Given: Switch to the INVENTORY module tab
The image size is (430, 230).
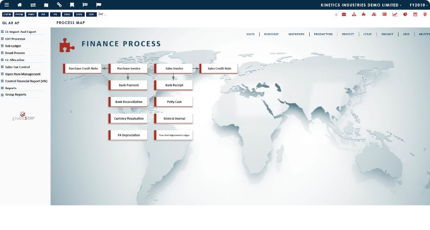Looking at the screenshot, I should coord(296,34).
